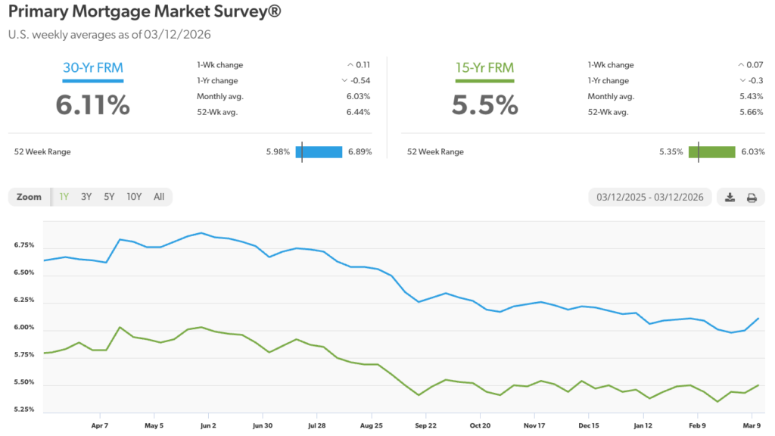Show All time range data
775x436 pixels.
click(x=159, y=197)
